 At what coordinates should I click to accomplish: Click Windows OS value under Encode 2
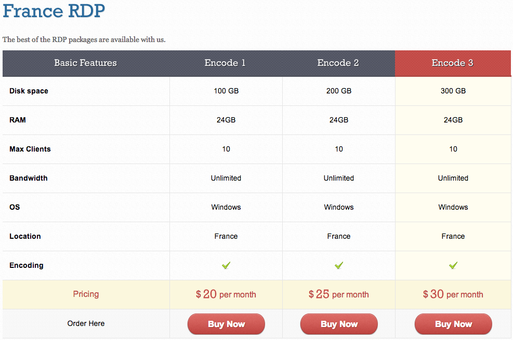point(339,207)
